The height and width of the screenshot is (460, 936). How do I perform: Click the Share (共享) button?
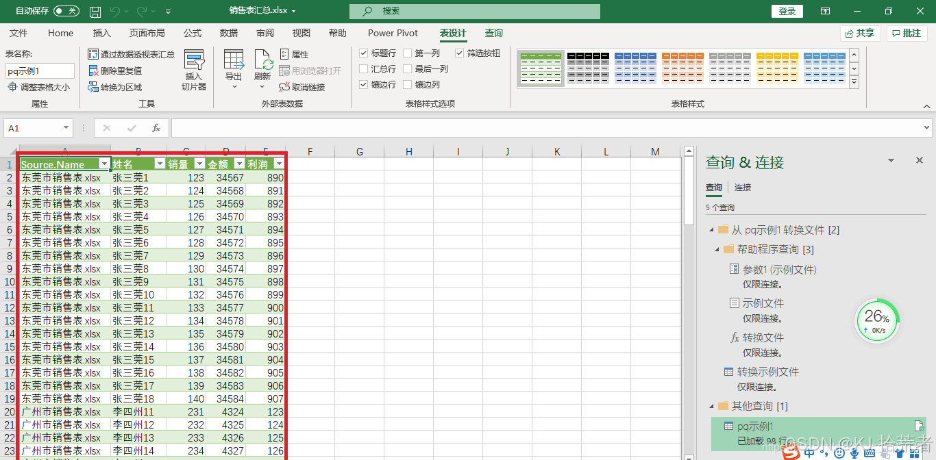[860, 33]
